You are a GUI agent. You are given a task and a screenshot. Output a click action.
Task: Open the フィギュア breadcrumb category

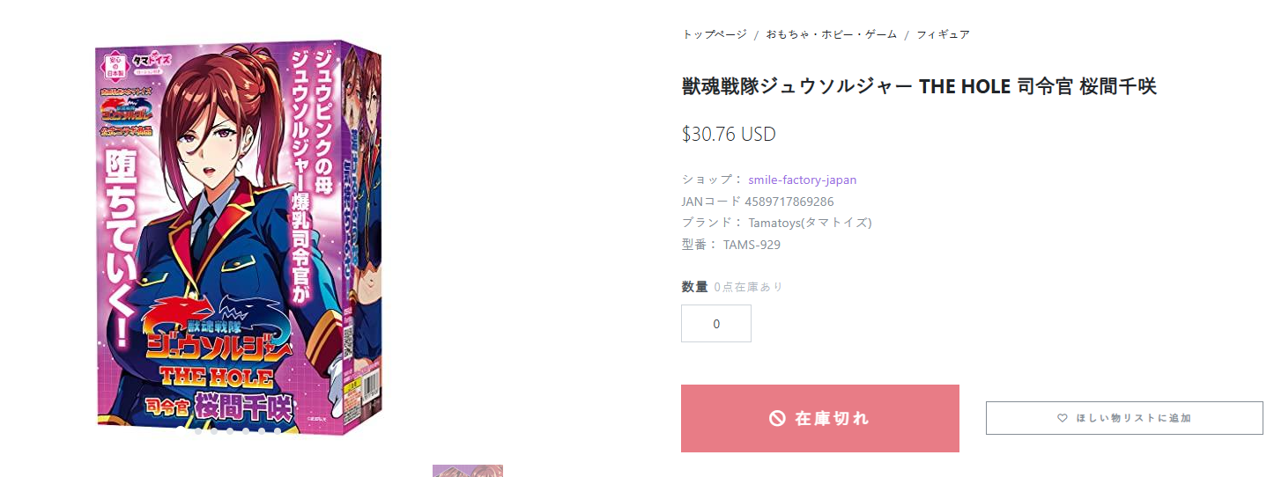[943, 34]
